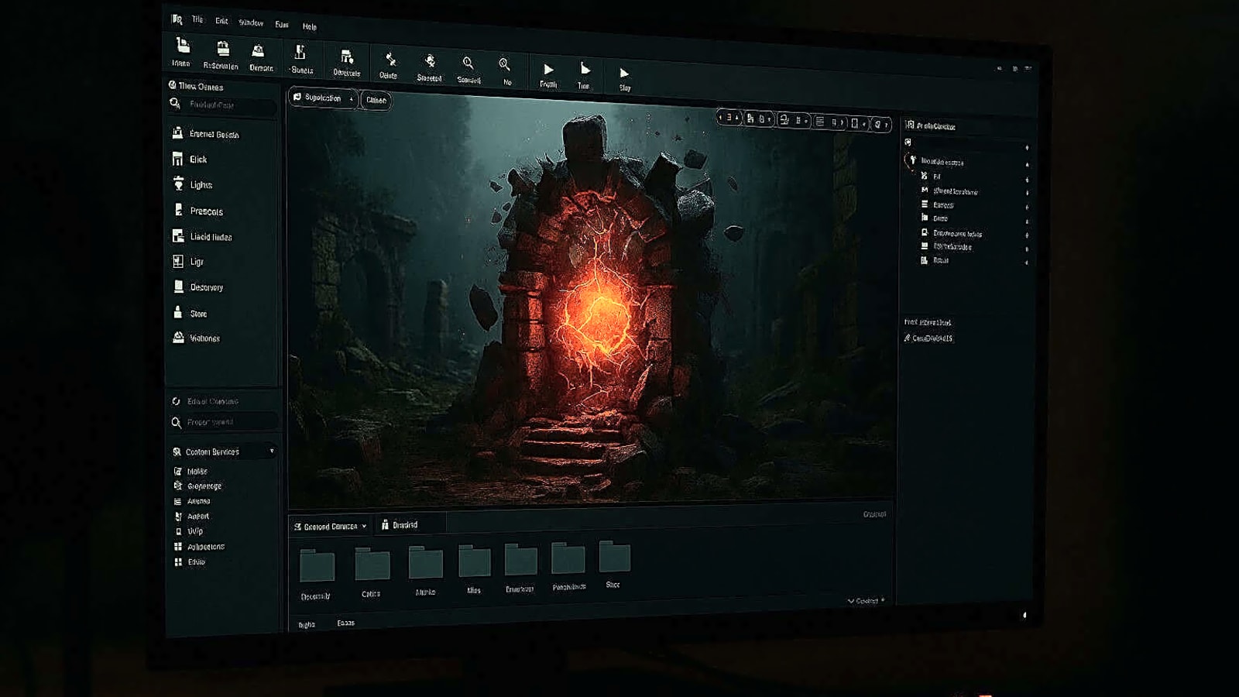Open the Enanhves folder
The height and width of the screenshot is (697, 1239).
pyautogui.click(x=520, y=567)
